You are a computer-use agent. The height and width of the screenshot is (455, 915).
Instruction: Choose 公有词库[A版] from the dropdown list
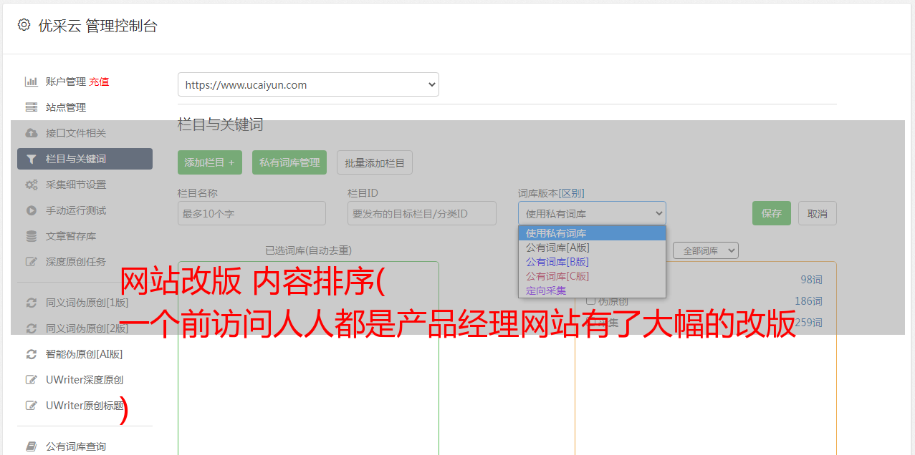[592, 248]
